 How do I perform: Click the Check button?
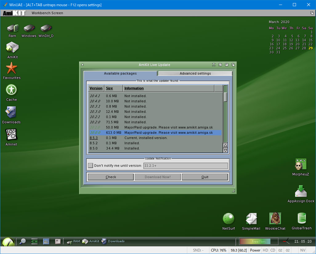coord(111,177)
